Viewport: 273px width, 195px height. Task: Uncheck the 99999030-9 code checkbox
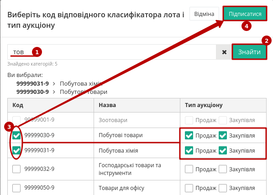(16, 135)
